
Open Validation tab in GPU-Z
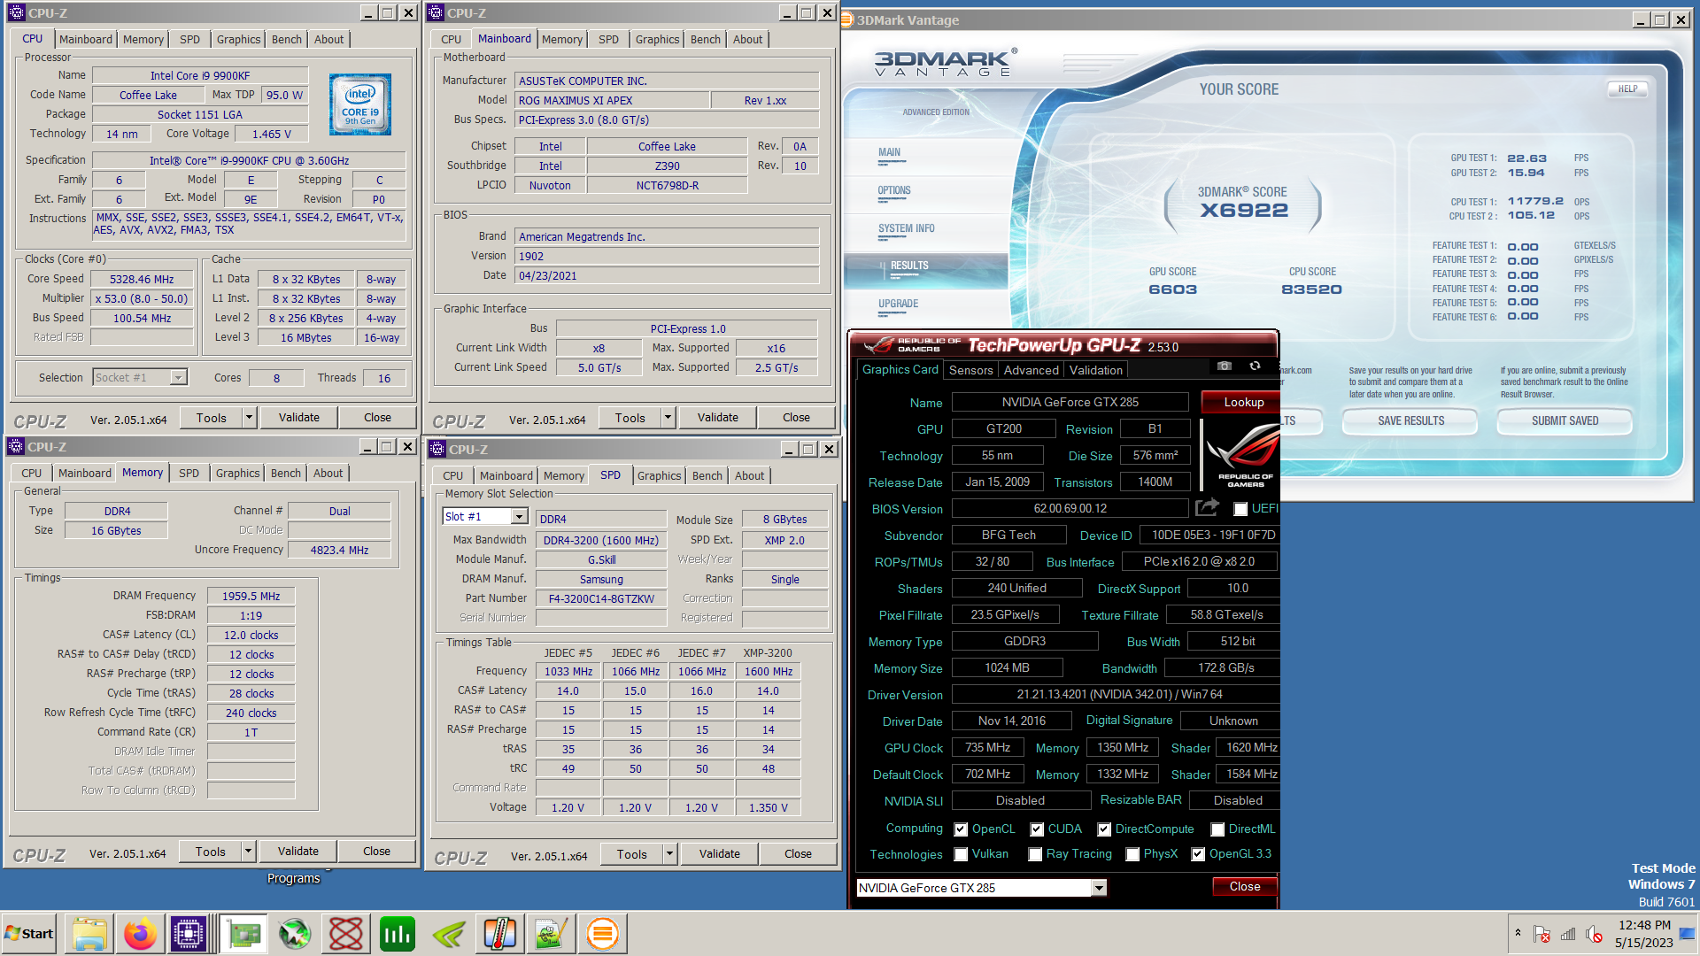click(1095, 370)
